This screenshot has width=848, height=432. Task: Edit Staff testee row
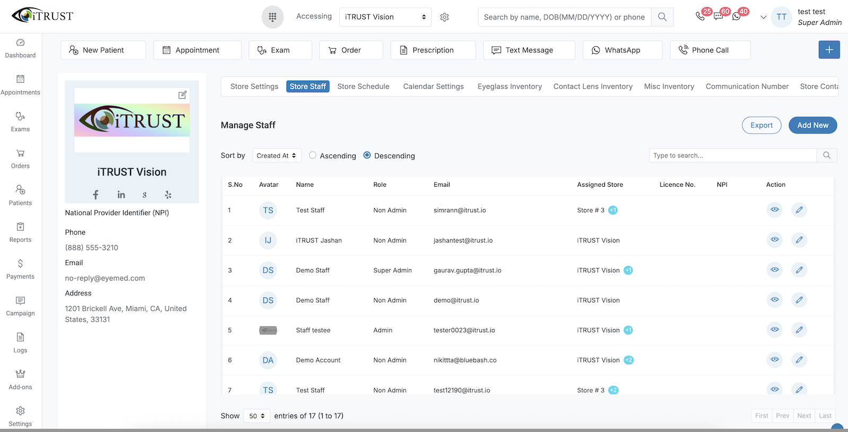coord(799,330)
